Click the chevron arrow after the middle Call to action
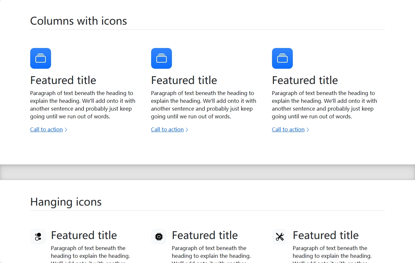 pyautogui.click(x=187, y=130)
